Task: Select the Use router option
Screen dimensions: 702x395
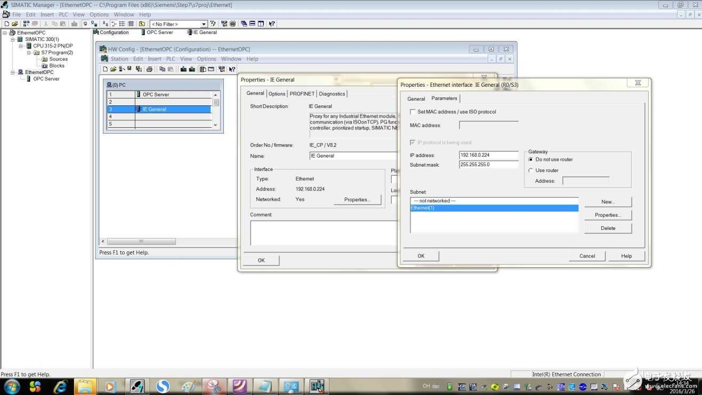Action: tap(530, 170)
